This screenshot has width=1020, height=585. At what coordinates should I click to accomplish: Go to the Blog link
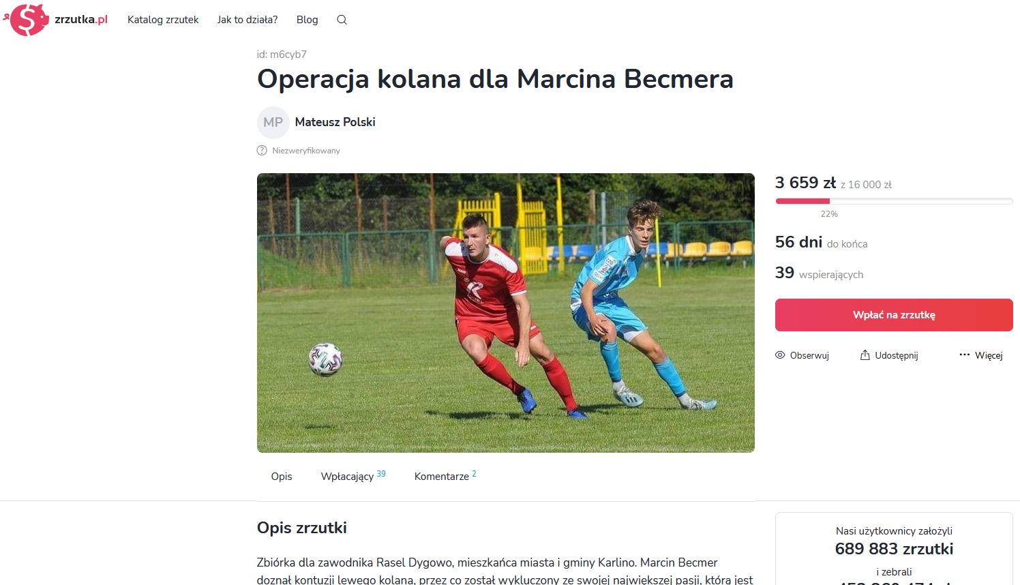click(307, 20)
